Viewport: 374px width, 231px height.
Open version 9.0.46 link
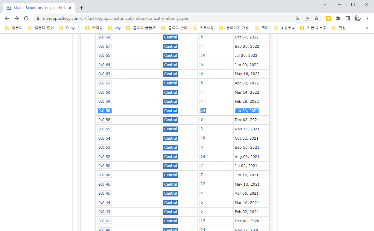tap(104, 184)
